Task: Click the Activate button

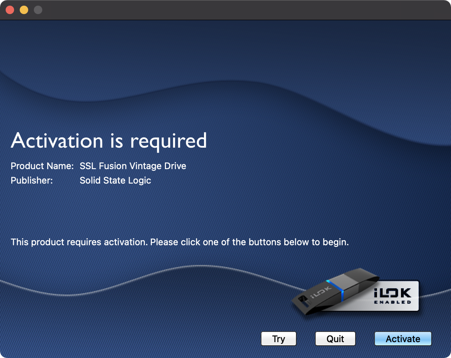Action: (403, 339)
